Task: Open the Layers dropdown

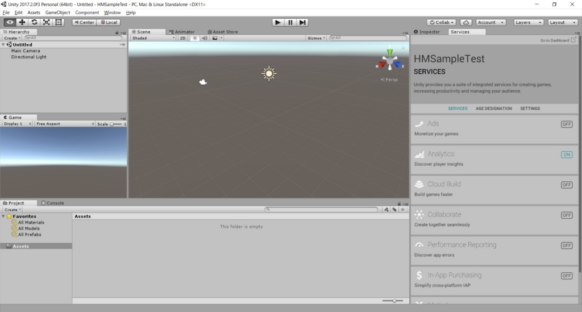Action: [529, 22]
